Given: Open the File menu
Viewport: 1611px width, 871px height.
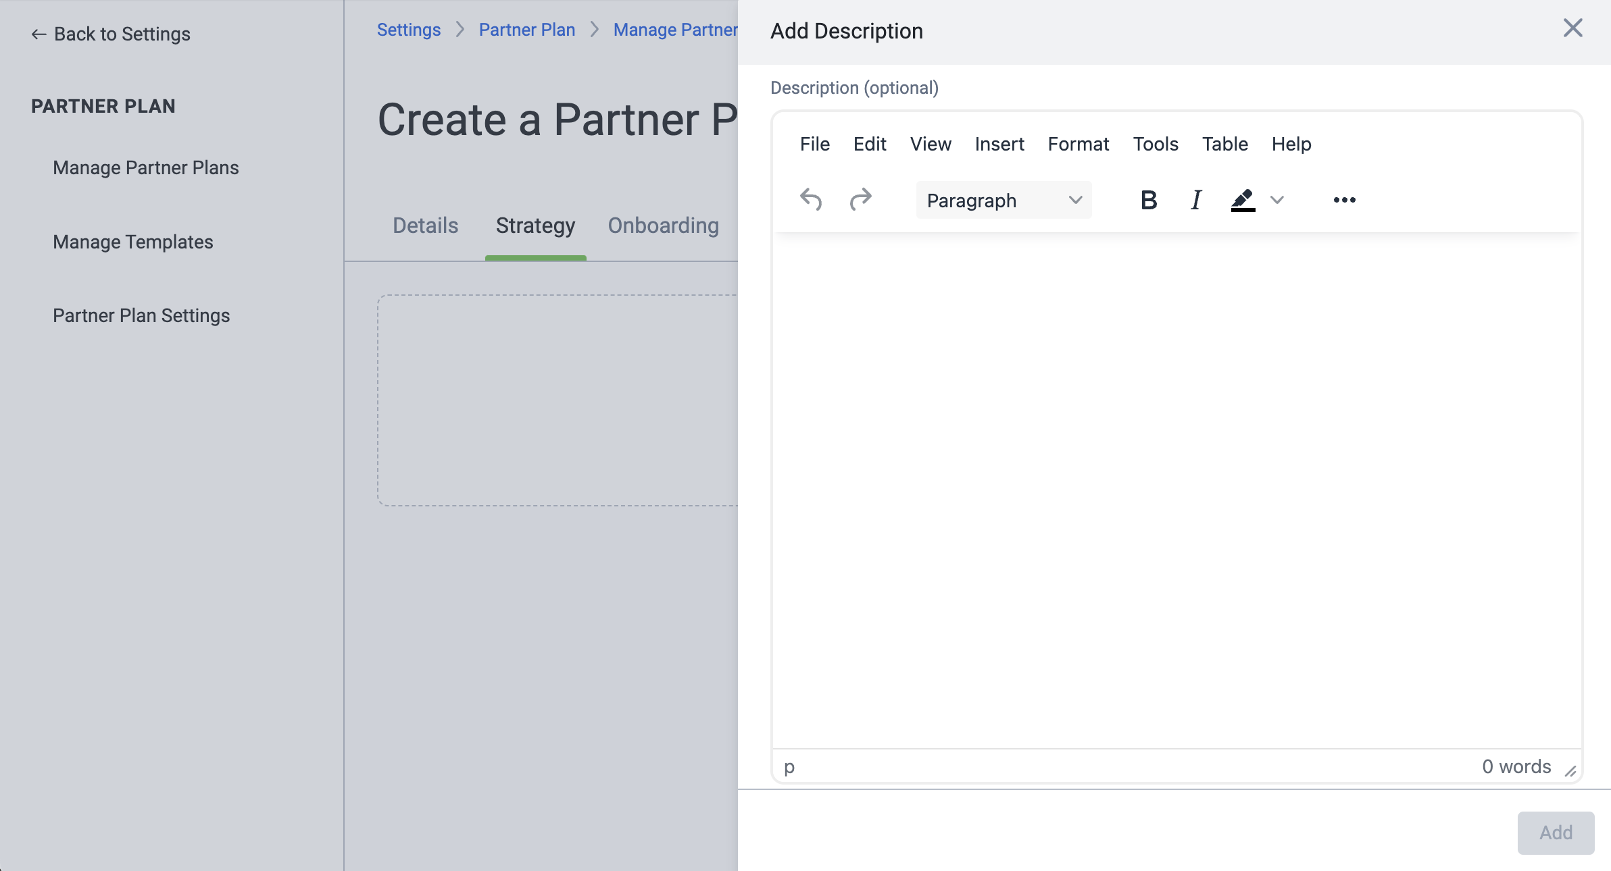Looking at the screenshot, I should tap(815, 144).
